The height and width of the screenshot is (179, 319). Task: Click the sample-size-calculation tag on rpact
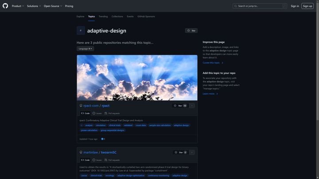[160, 125]
